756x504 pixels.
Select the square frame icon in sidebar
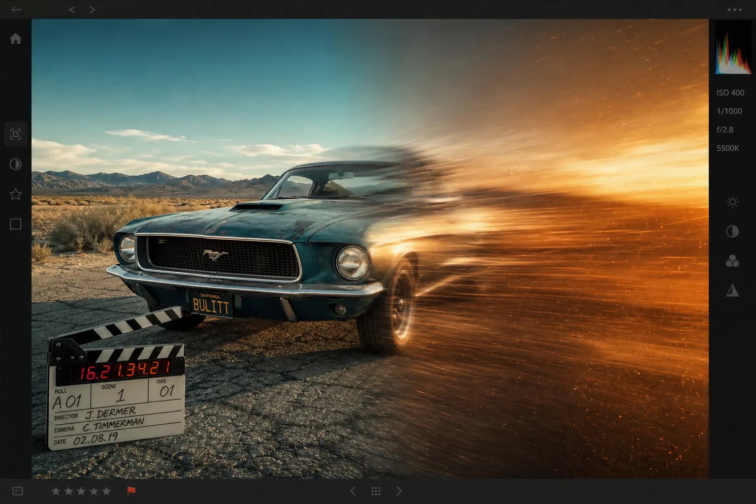16,224
